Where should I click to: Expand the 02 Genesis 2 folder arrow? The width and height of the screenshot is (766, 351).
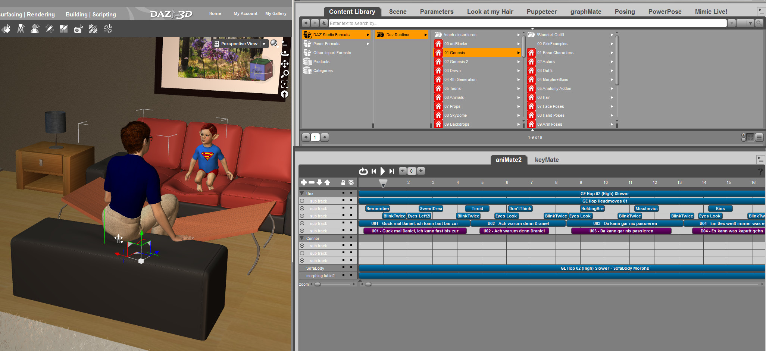[518, 62]
